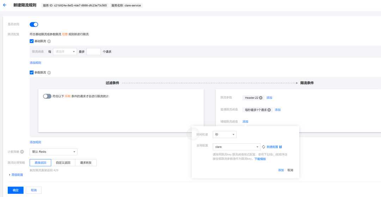Open the 请选择 time unit dropdown
The height and width of the screenshot is (197, 381).
tap(65, 52)
